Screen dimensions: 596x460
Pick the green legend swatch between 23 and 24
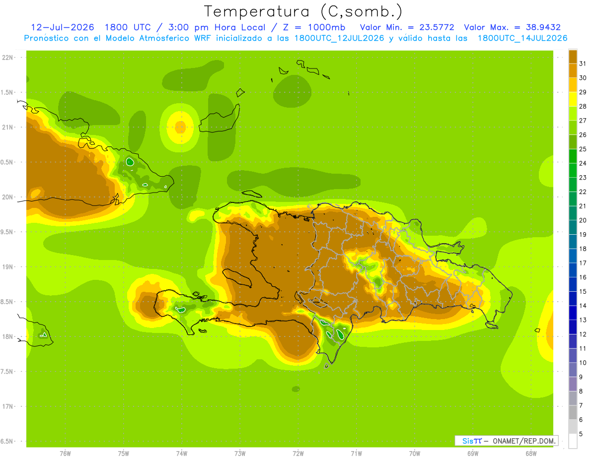[573, 170]
